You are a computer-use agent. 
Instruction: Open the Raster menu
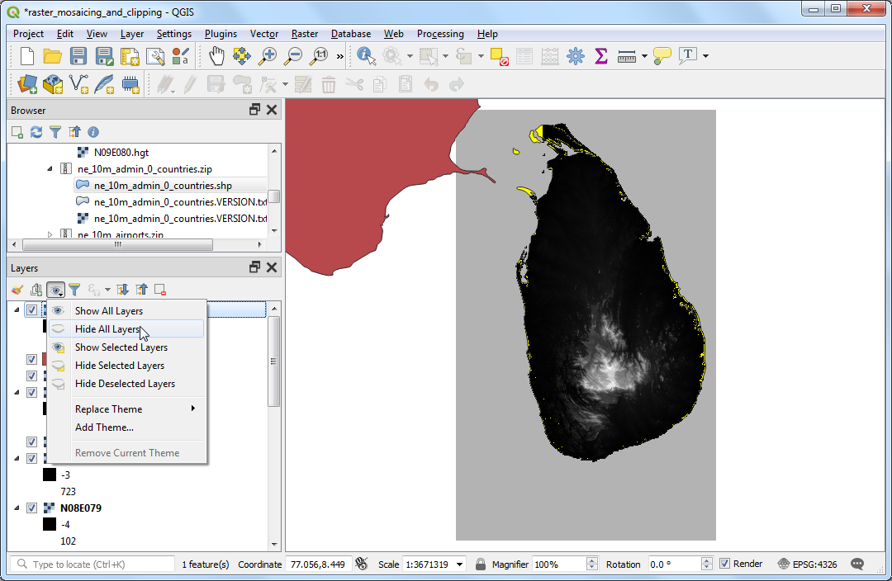304,34
